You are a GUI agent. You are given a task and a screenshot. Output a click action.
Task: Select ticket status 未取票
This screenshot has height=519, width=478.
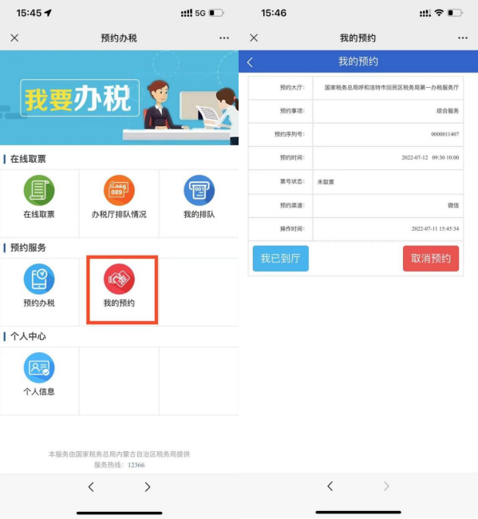[326, 182]
